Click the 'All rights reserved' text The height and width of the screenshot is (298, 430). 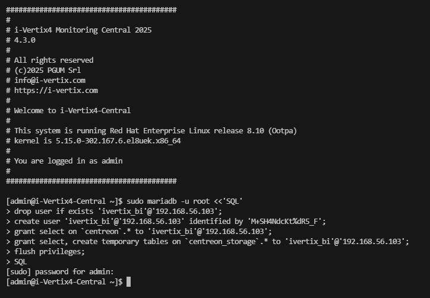pos(53,60)
